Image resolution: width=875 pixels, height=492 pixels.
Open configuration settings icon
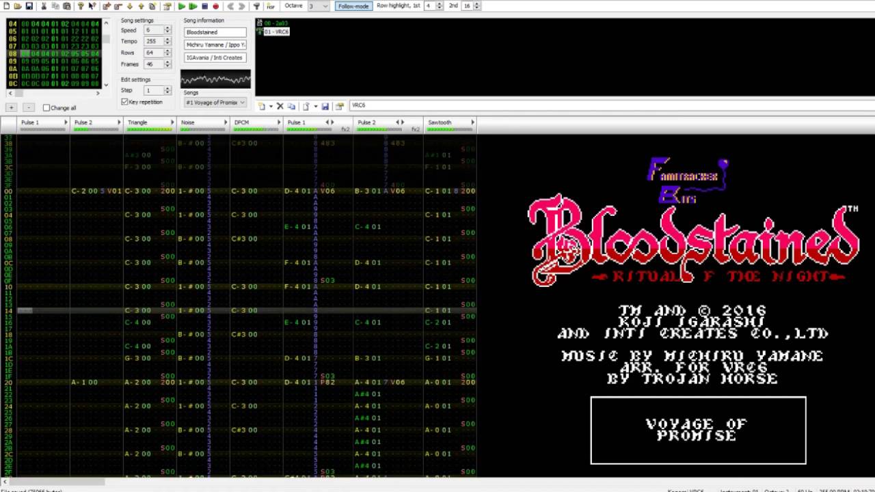point(256,6)
